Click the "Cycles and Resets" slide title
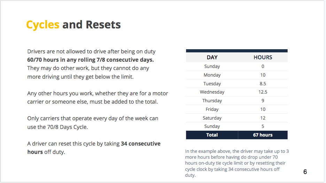Image resolution: width=326 pixels, height=183 pixels. pos(73,25)
